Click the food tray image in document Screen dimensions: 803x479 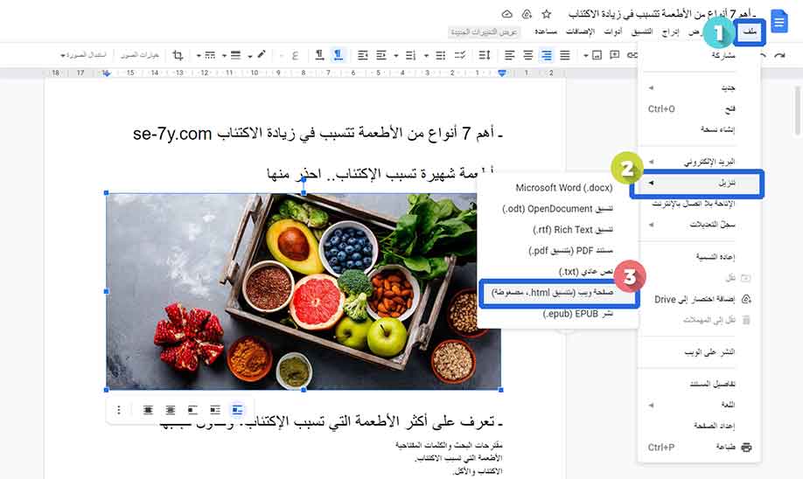304,292
